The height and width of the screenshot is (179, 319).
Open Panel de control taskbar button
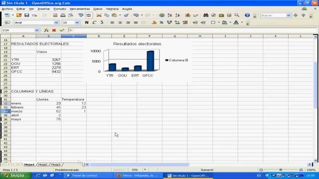tap(88, 176)
